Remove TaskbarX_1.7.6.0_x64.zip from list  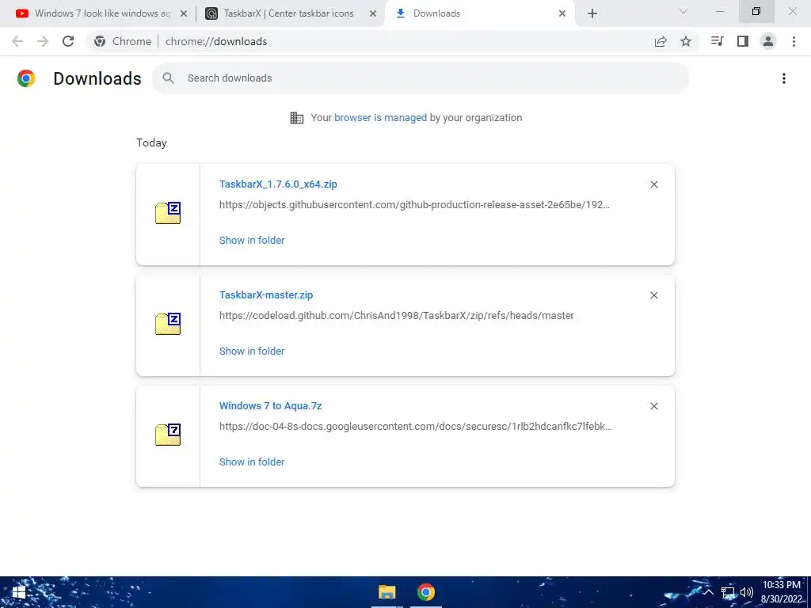click(x=654, y=184)
